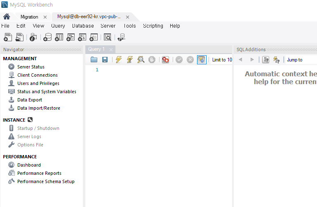Image resolution: width=317 pixels, height=207 pixels.
Task: Open Data Export
Action: [x=30, y=100]
